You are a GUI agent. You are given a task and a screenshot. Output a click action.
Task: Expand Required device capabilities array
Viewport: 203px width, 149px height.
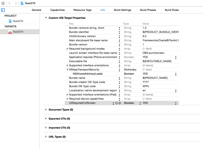pos(67,99)
